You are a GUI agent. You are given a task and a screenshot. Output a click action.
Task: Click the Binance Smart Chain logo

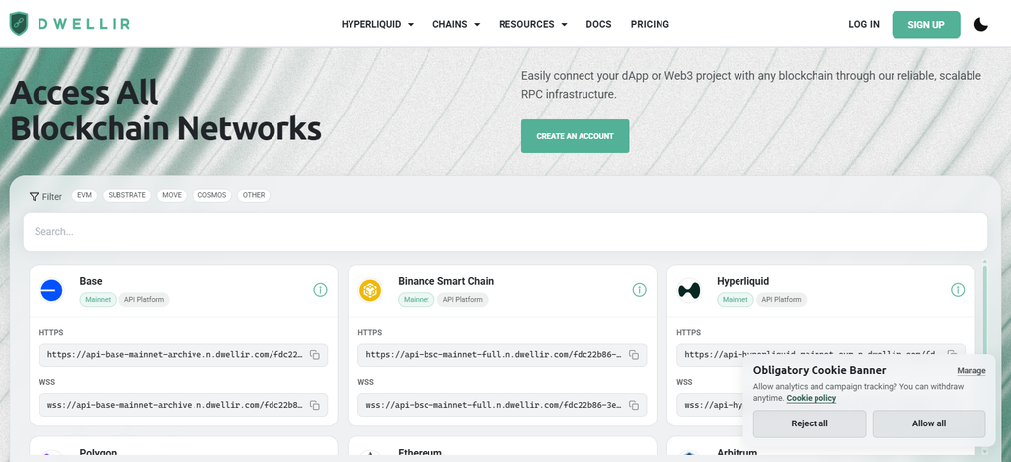(x=370, y=290)
